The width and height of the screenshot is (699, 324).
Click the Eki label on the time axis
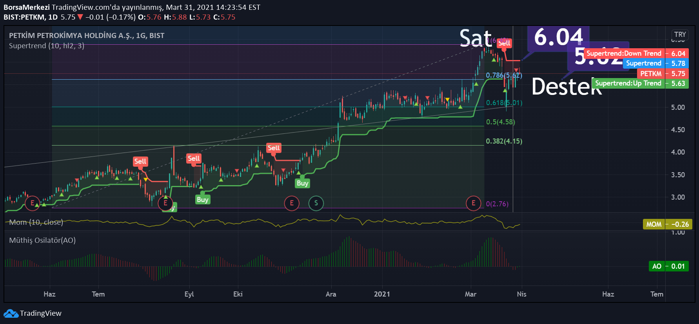pos(238,294)
